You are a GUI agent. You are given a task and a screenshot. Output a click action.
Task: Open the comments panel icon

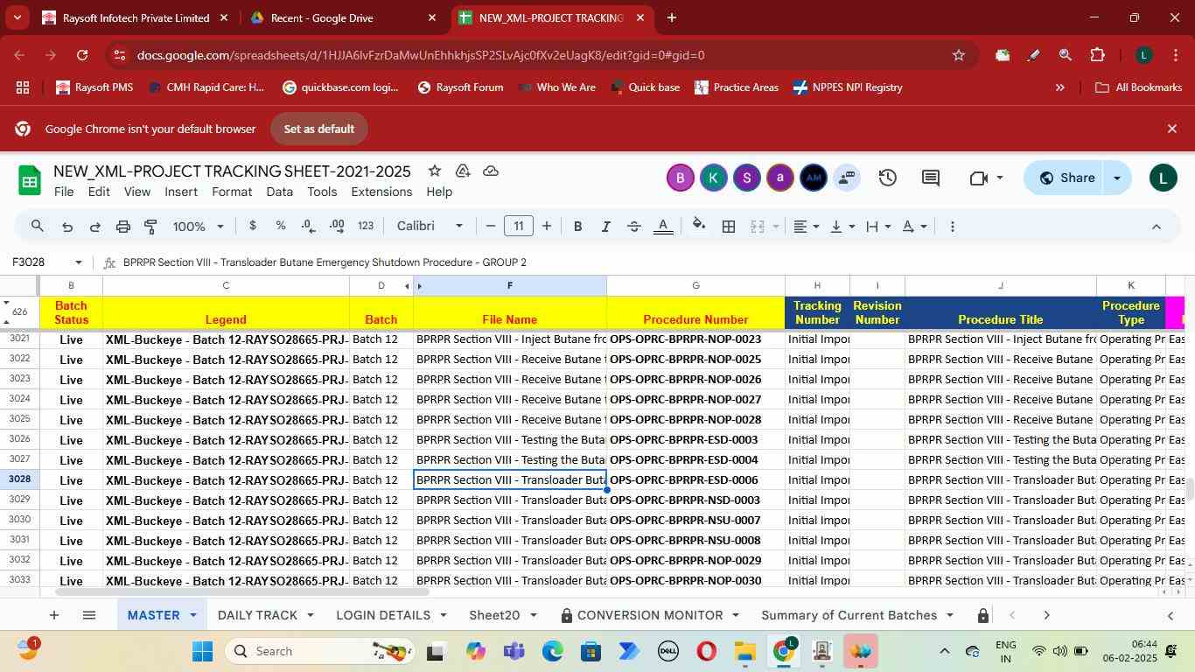[x=931, y=178]
